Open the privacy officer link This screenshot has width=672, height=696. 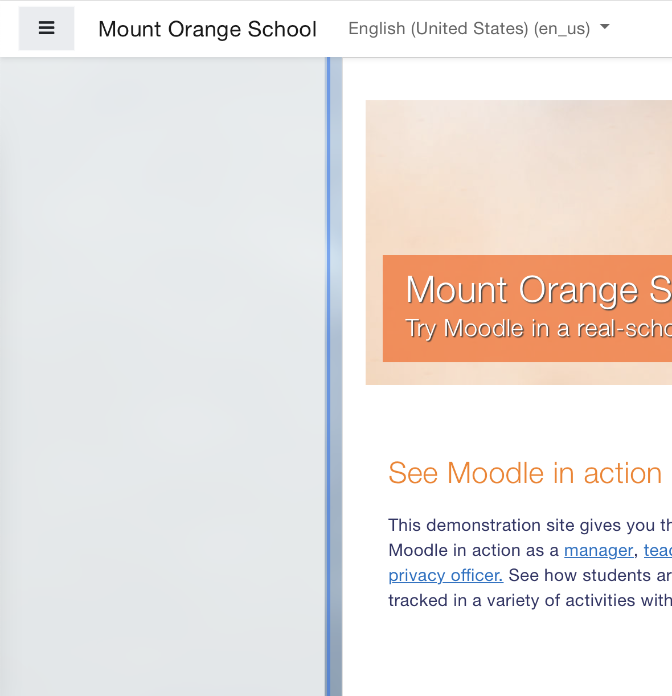pos(445,575)
